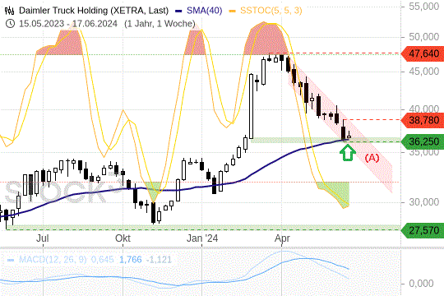Click the green upward arrow under the last candle

348,152
